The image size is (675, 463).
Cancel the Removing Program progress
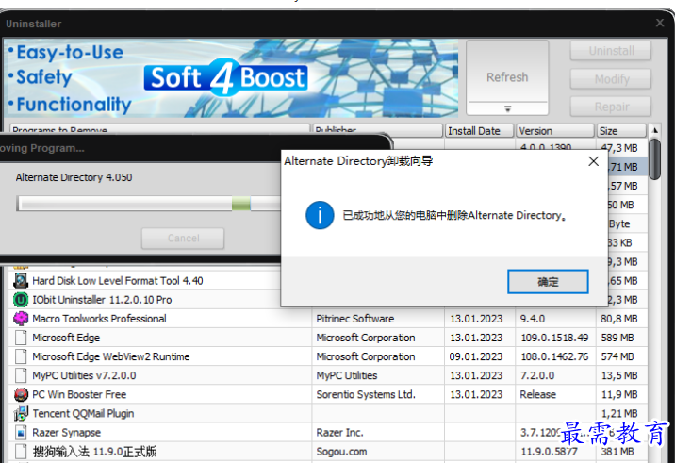click(x=183, y=239)
